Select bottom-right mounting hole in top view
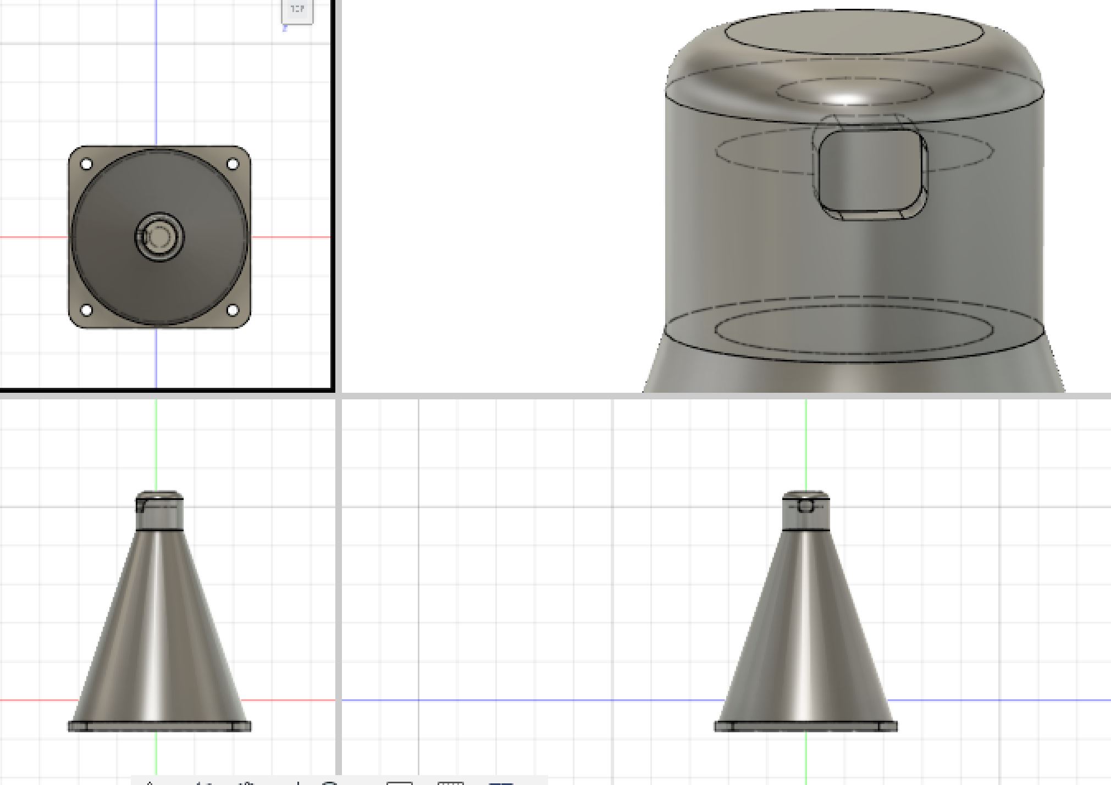1111x785 pixels. tap(233, 310)
